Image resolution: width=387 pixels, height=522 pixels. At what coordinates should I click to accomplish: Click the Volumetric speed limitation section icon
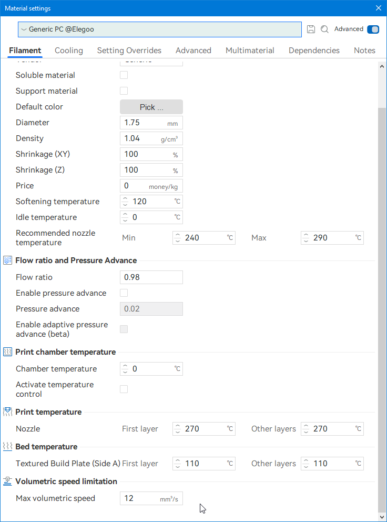pos(8,481)
